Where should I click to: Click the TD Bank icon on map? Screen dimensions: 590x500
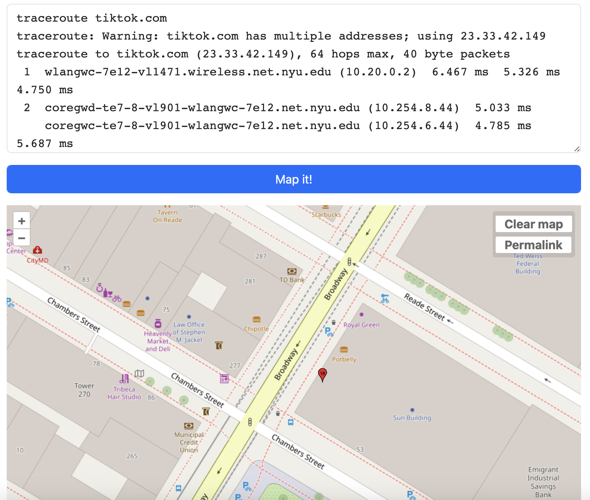click(x=292, y=271)
